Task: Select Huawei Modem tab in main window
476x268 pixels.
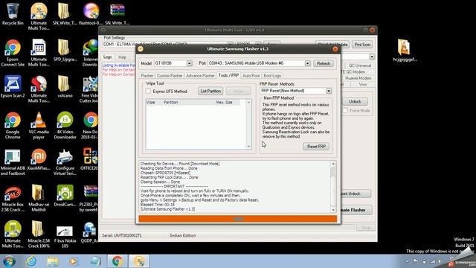Action: (358, 78)
